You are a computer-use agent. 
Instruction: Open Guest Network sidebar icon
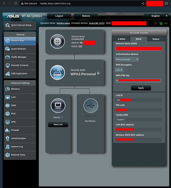coord(8,49)
